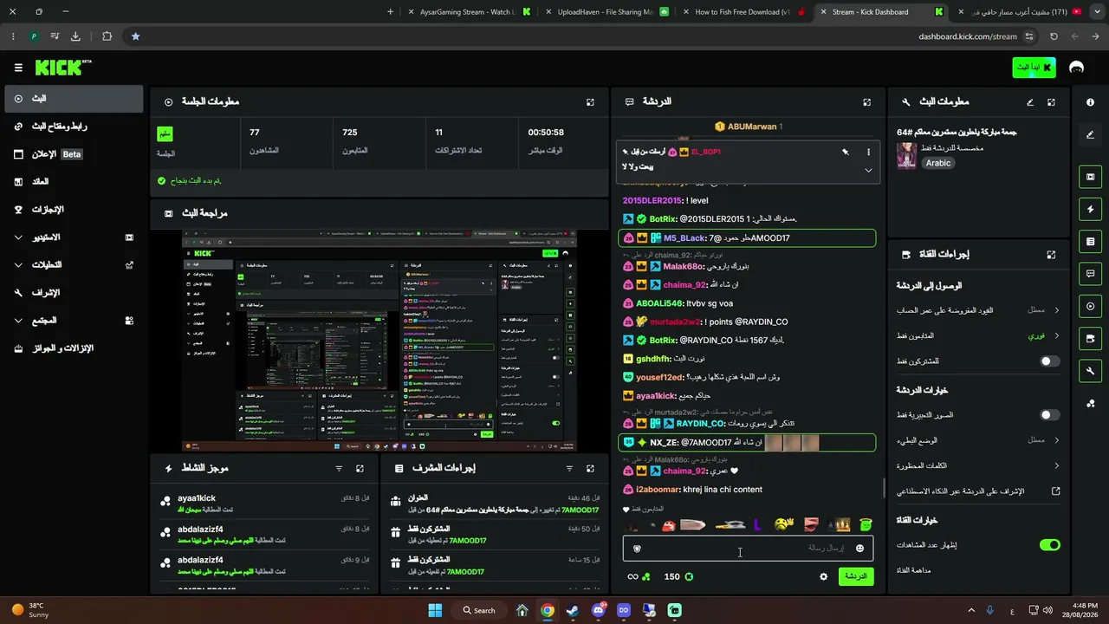The height and width of the screenshot is (624, 1109).
Task: Open the الإنزالات و الجوائز sidebar item
Action: coord(74,348)
